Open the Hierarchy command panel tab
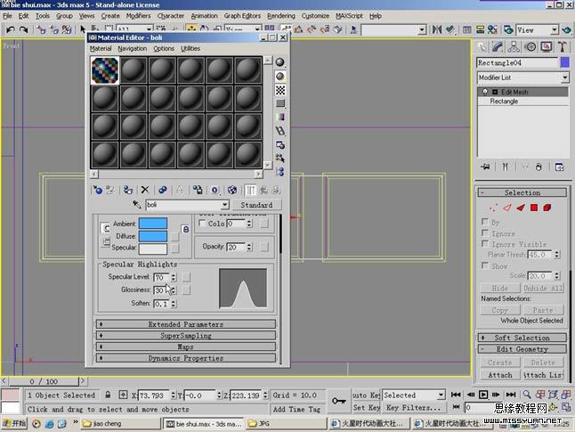 coord(514,47)
